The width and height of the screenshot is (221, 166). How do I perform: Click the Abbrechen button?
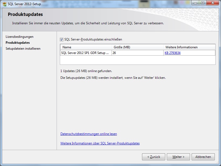click(203, 157)
